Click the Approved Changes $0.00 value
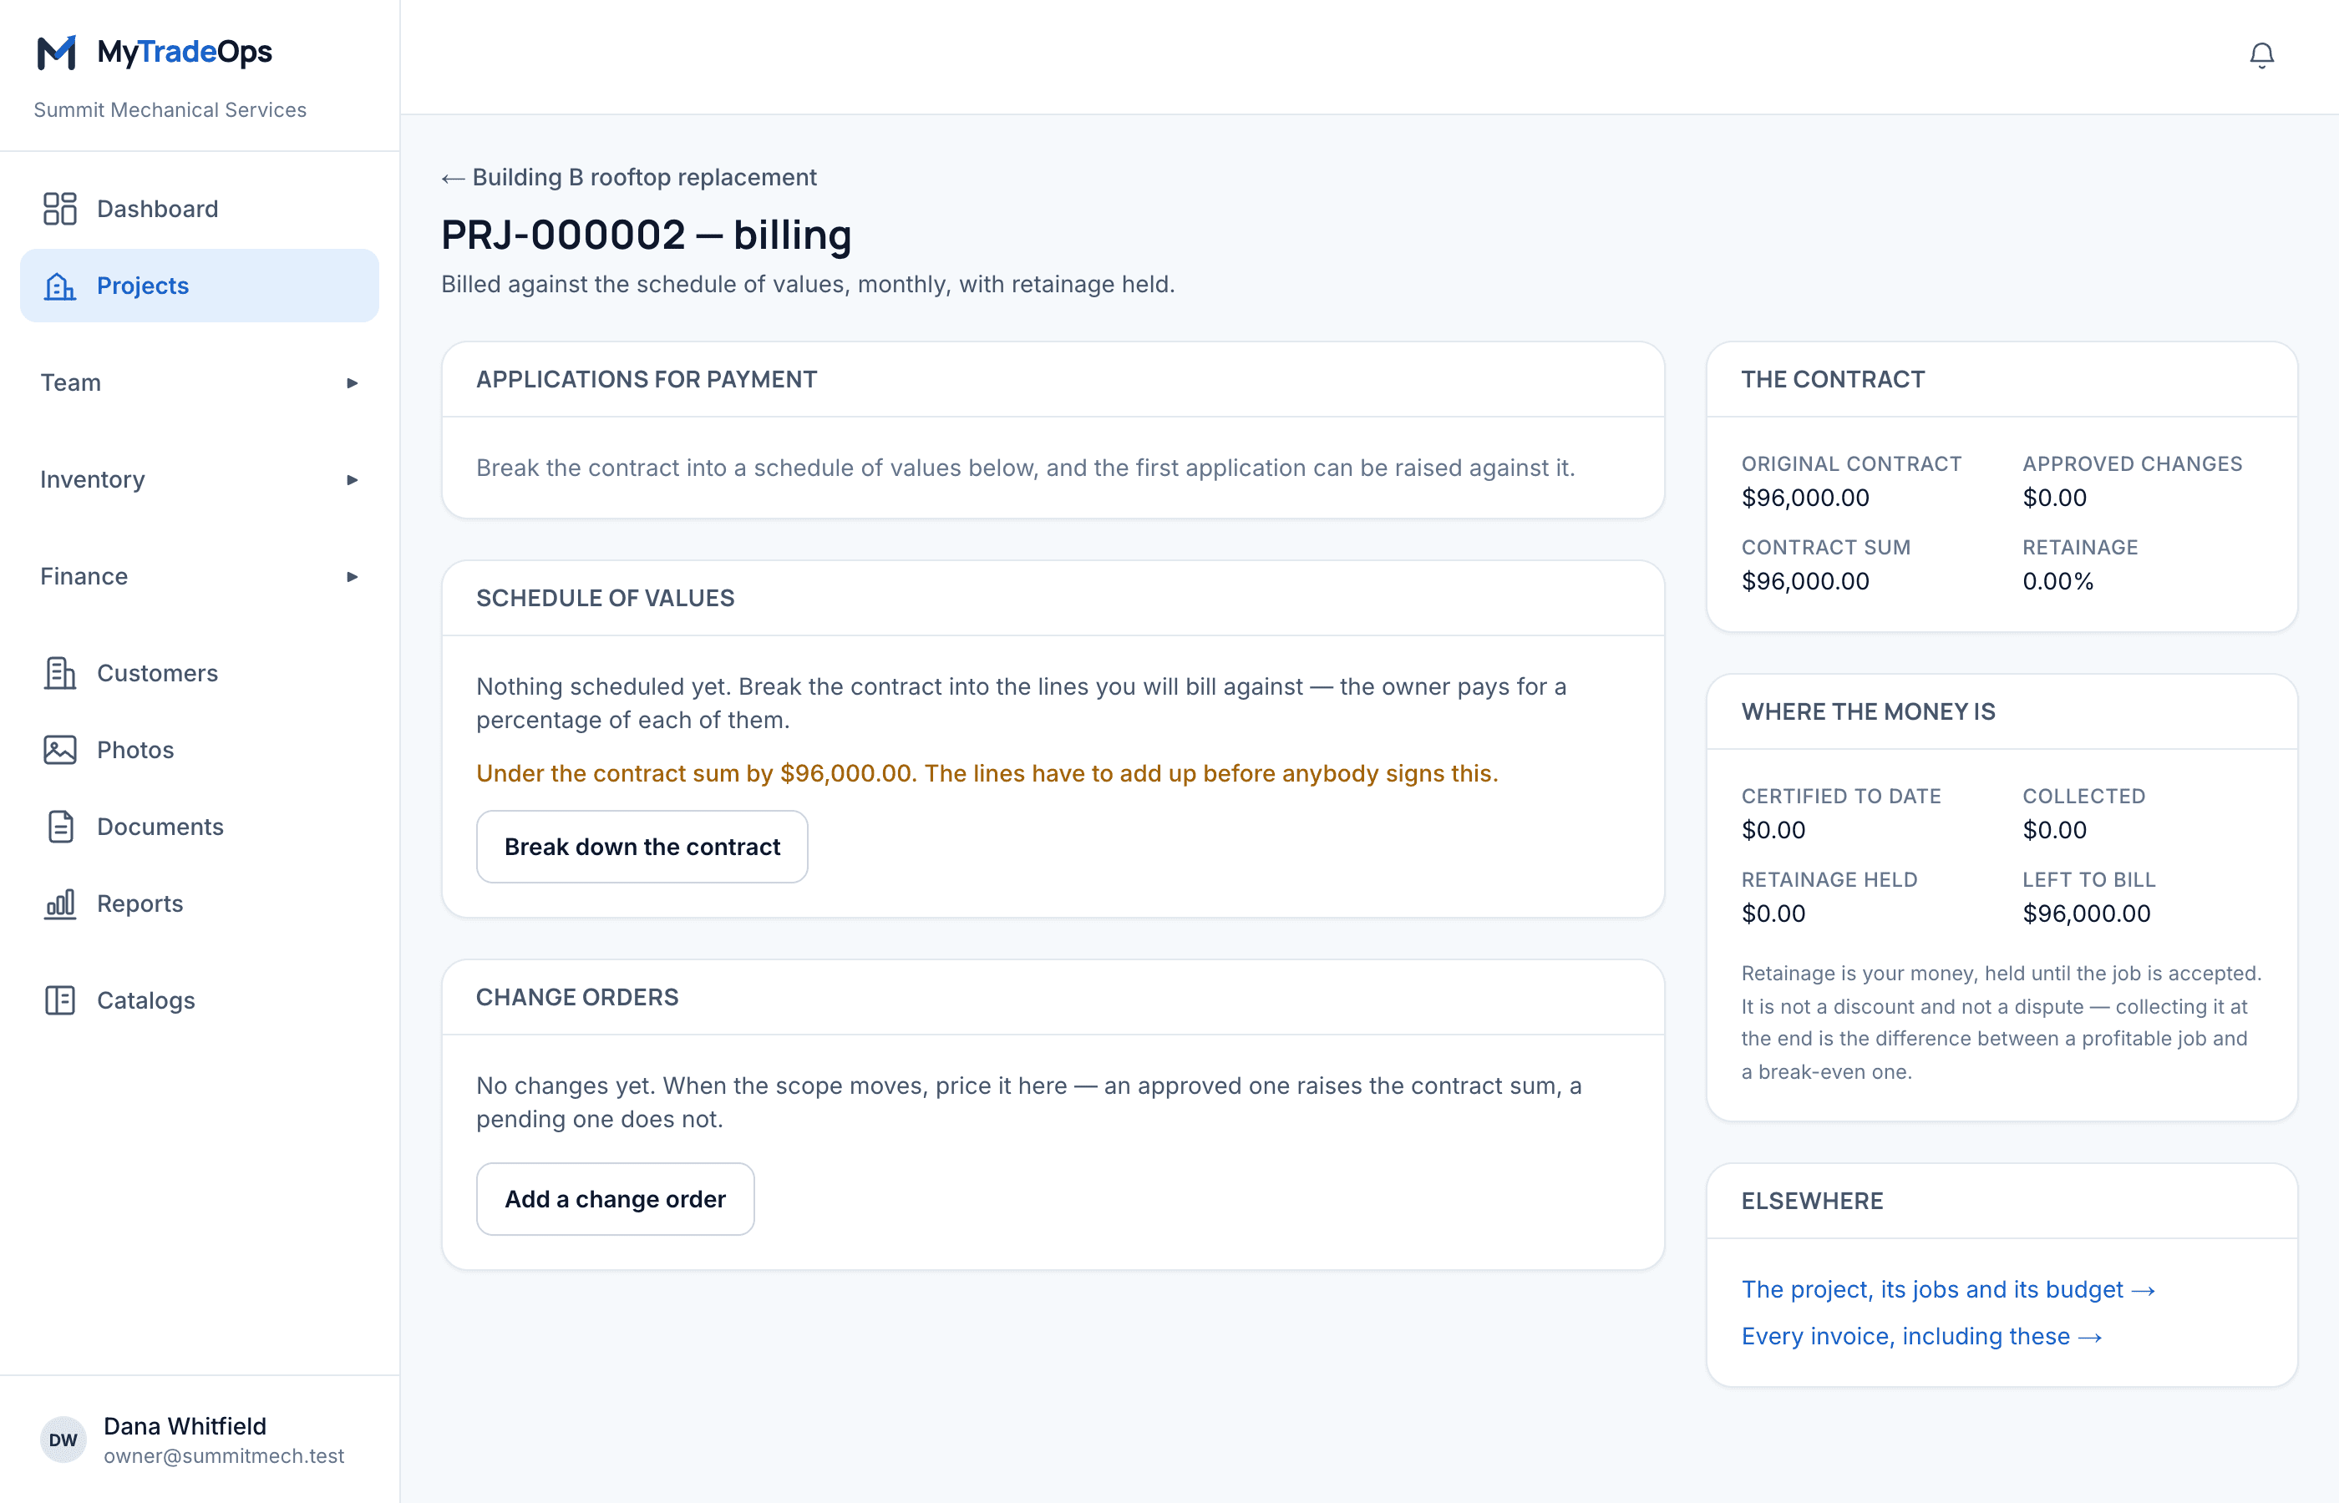2339x1503 pixels. tap(2054, 498)
